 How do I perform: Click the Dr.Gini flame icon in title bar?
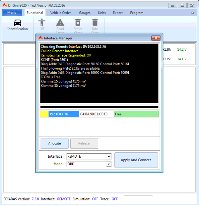[4, 6]
